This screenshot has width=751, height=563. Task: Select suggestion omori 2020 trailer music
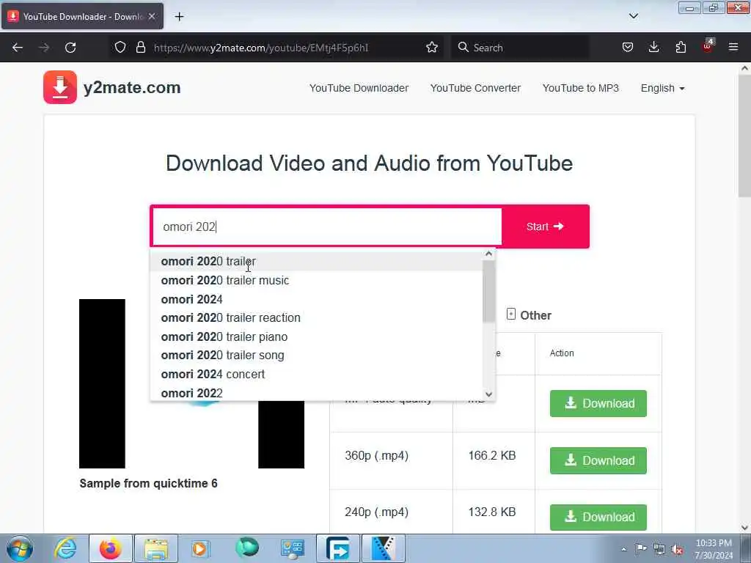(x=316, y=280)
